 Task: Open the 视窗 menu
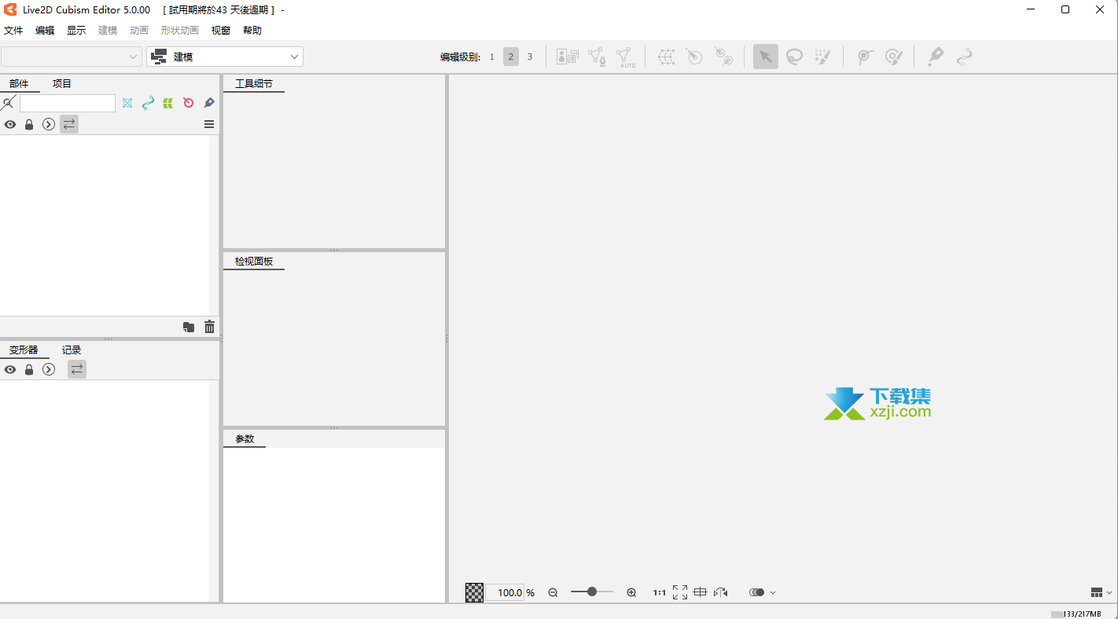click(x=221, y=31)
